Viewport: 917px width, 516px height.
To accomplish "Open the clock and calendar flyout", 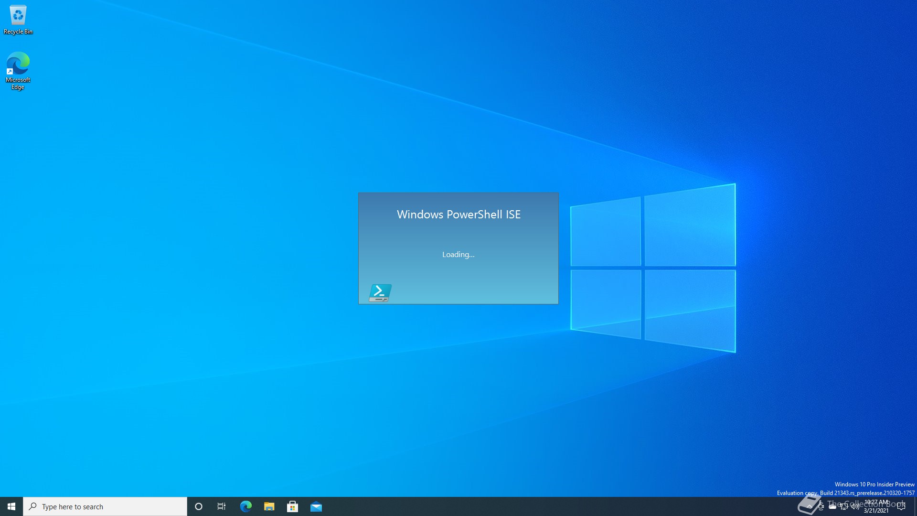I will pyautogui.click(x=875, y=506).
